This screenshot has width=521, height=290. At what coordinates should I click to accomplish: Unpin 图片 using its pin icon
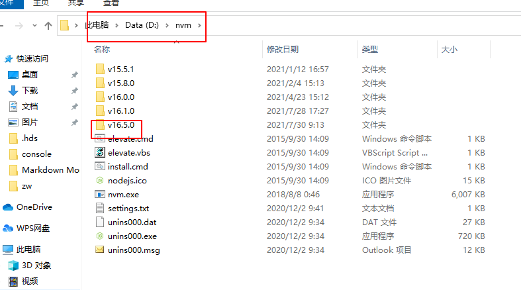tap(75, 122)
